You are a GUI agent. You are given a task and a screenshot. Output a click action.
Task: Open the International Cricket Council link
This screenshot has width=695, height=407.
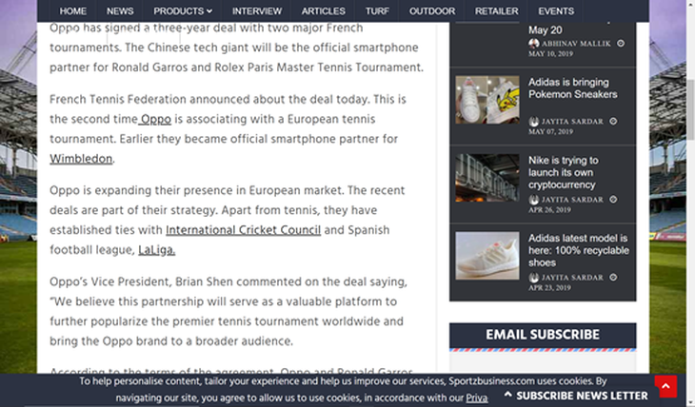pyautogui.click(x=243, y=230)
